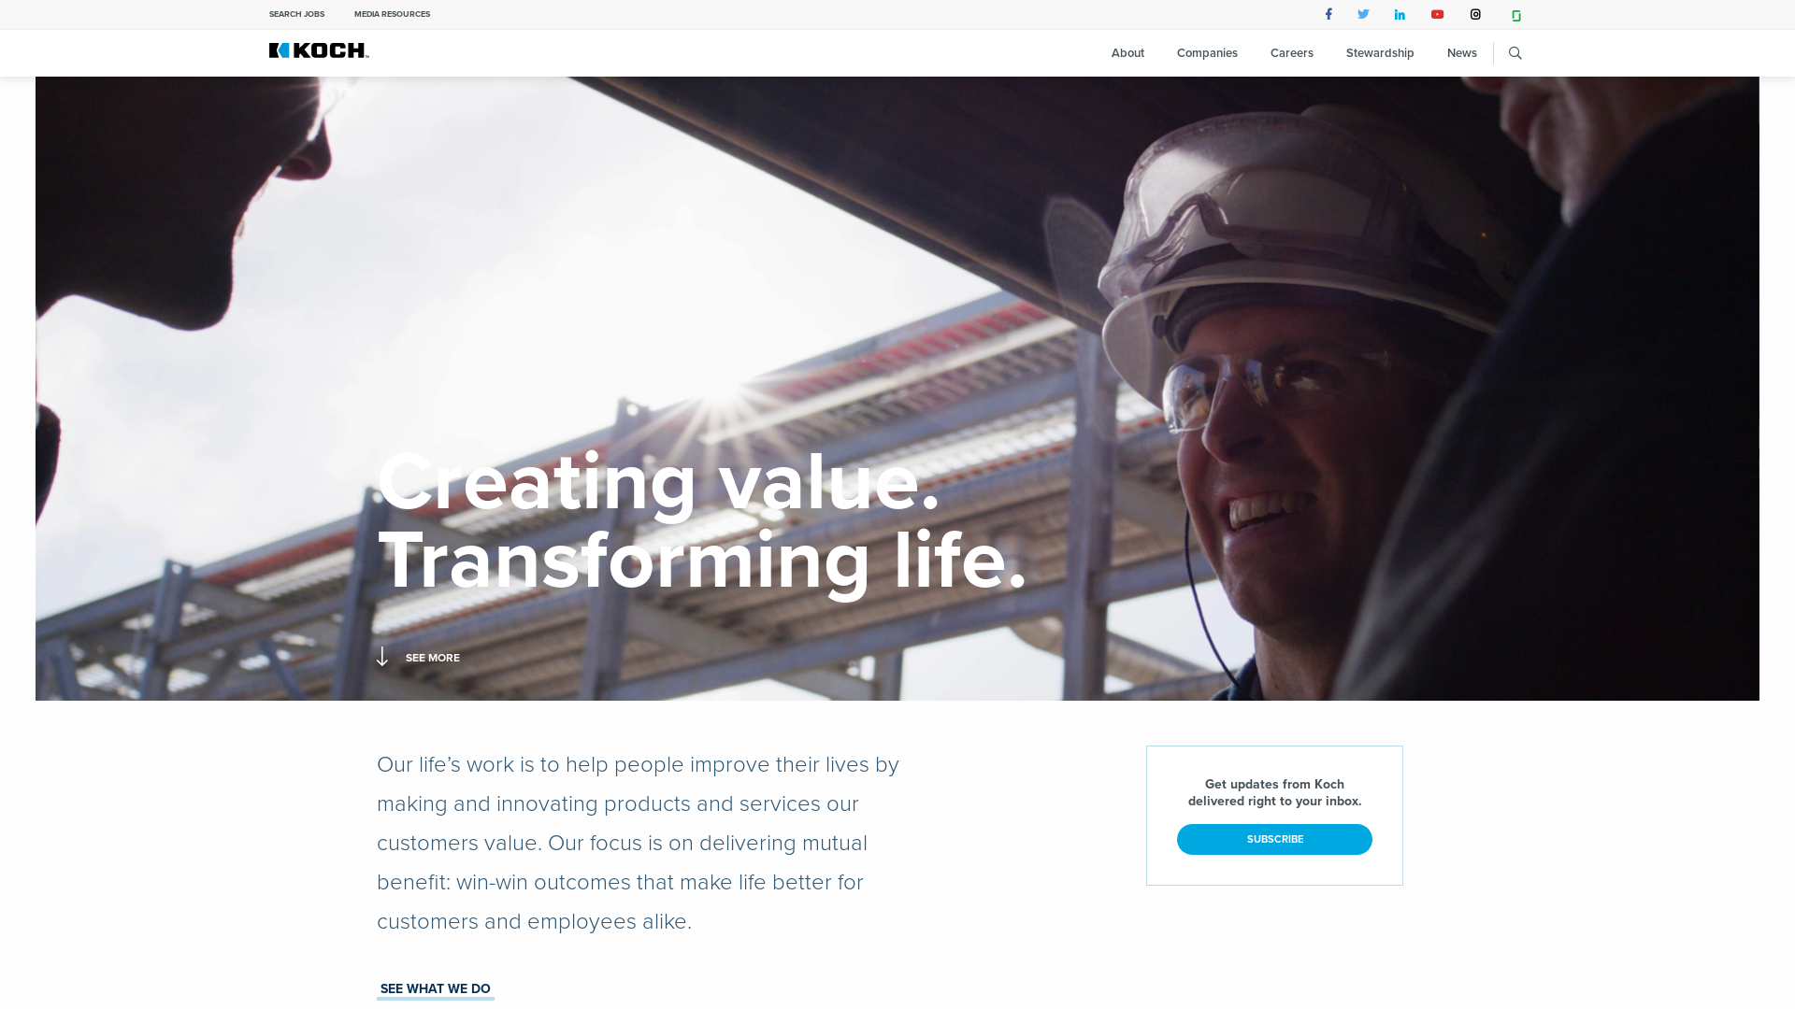The width and height of the screenshot is (1795, 1009).
Task: Go to the News section
Action: coord(1462,53)
